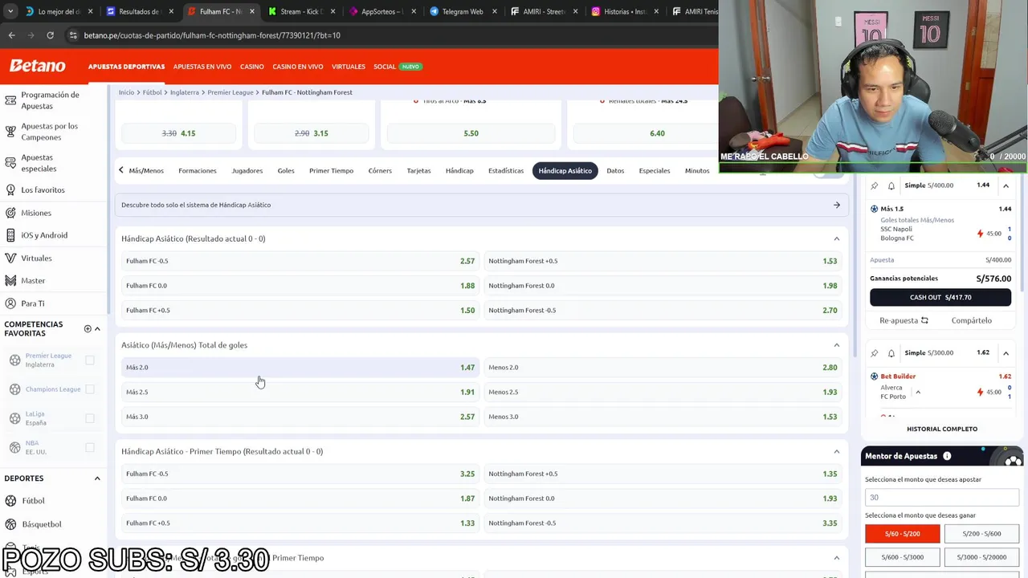Click the Básquetbol icon under Deportes
Screen dimensions: 1028x578
click(10, 524)
